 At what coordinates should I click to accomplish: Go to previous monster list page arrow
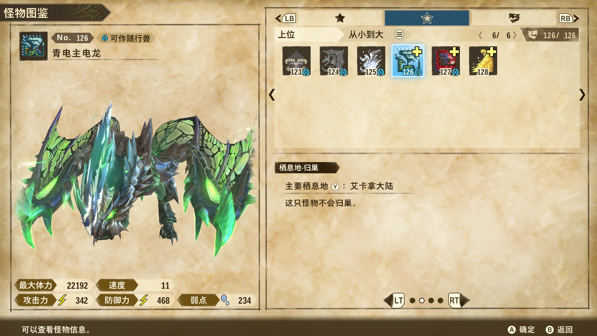click(272, 95)
